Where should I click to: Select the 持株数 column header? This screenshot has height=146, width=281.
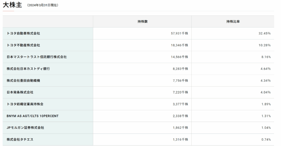[x=142, y=22]
